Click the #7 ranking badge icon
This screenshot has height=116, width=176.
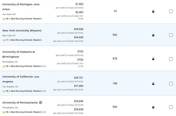click(4, 40)
